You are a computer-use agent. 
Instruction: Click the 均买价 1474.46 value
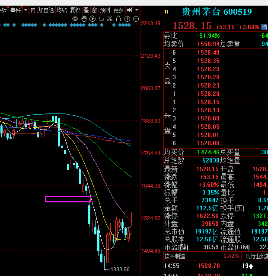208,152
